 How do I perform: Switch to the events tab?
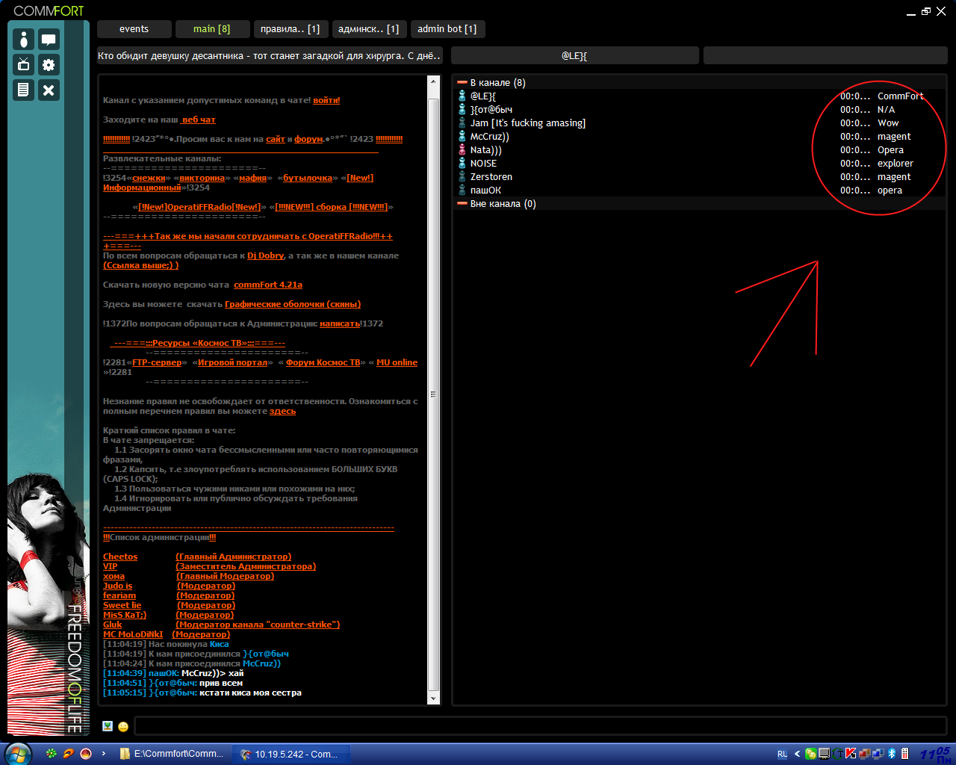(x=134, y=29)
